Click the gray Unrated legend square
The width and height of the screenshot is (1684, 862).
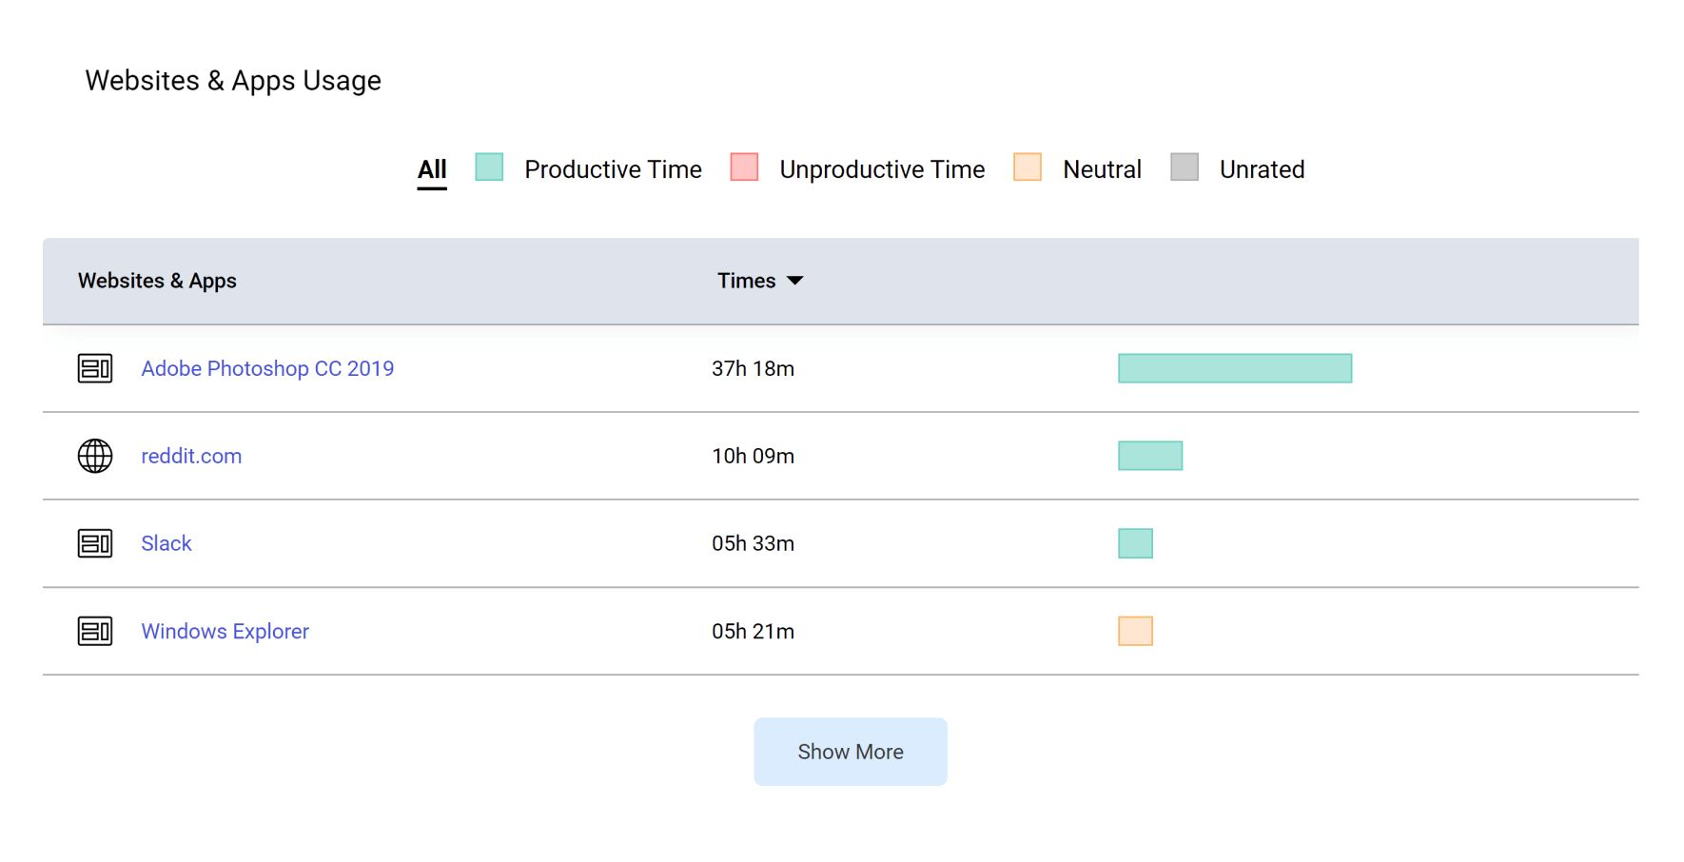point(1185,167)
